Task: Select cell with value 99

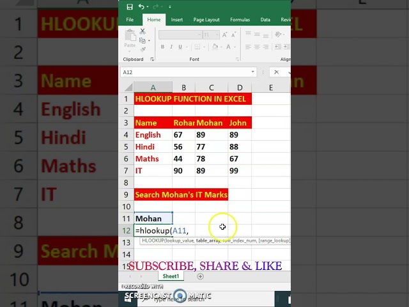Action: pyautogui.click(x=240, y=171)
